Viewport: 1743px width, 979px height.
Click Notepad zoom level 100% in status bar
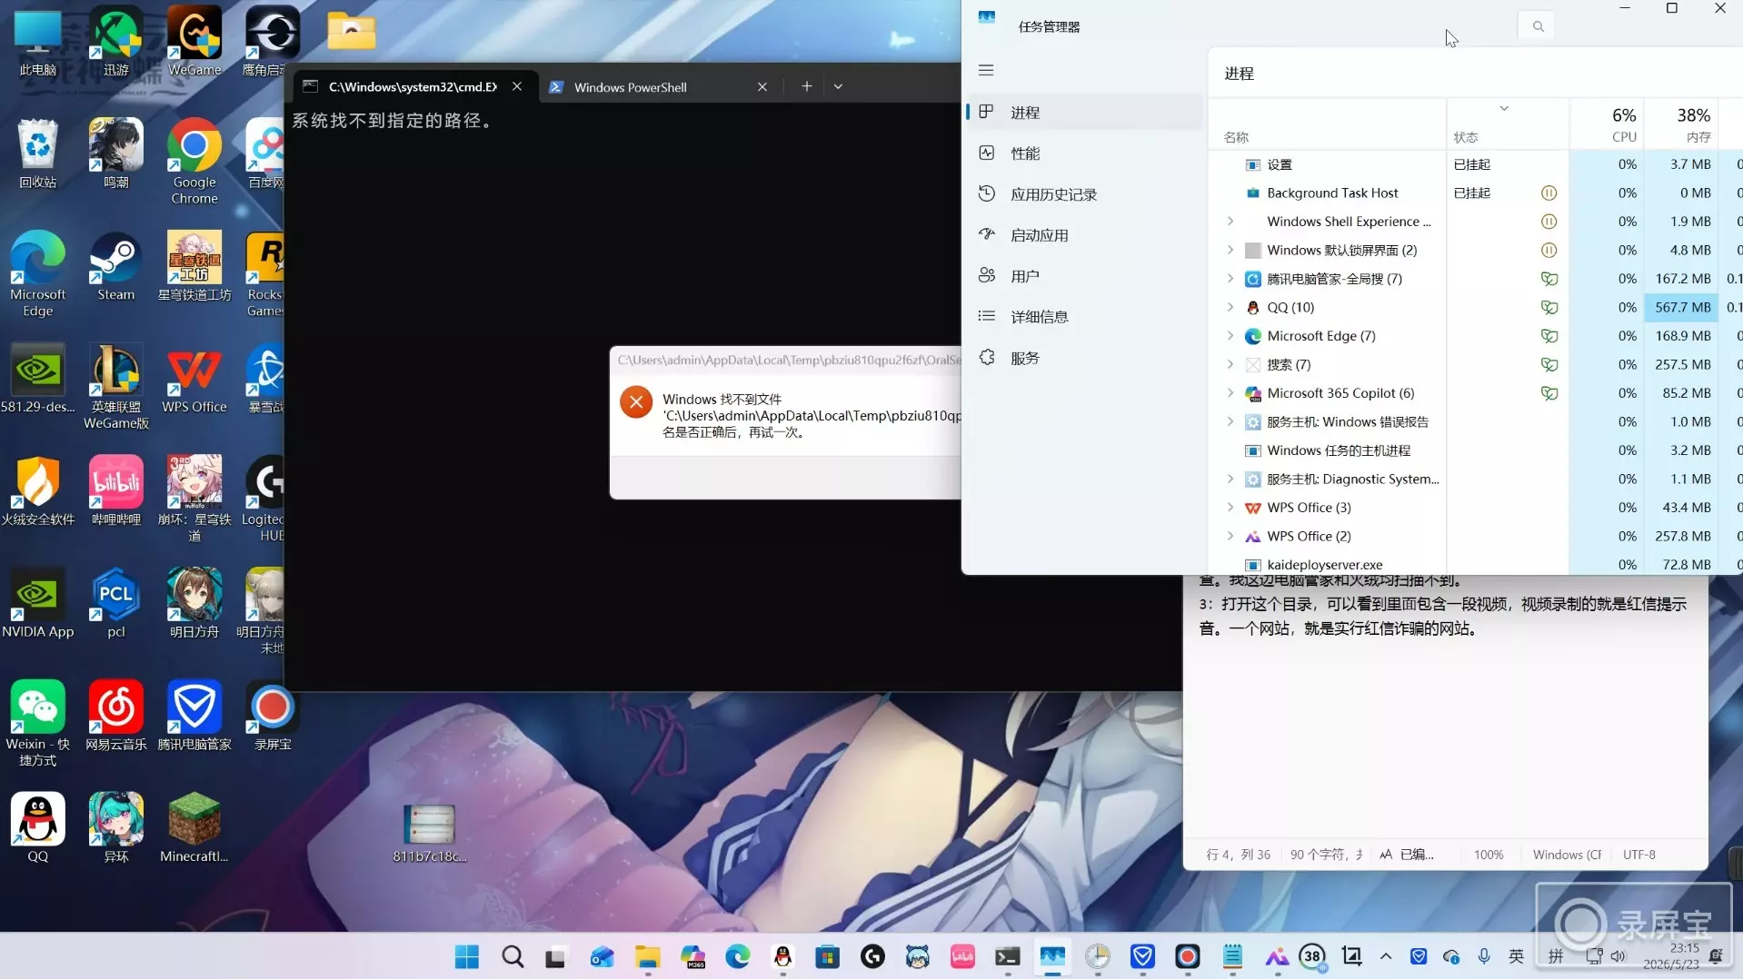1489,855
